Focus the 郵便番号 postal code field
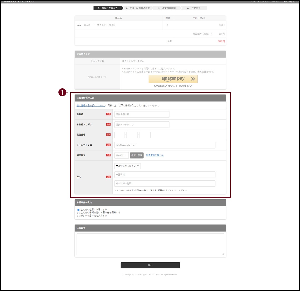Viewport: 300px width, 291px height. (122, 155)
